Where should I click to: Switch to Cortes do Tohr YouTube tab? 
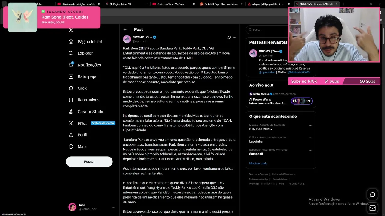(171, 4)
